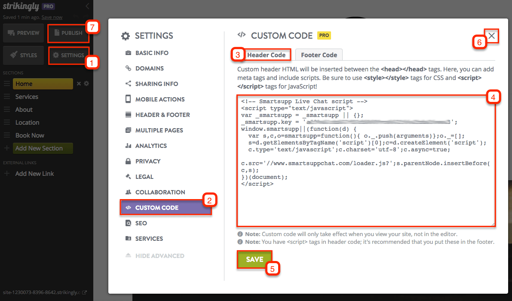This screenshot has height=301, width=512.
Task: Click the Services folder icon
Action: (129, 238)
